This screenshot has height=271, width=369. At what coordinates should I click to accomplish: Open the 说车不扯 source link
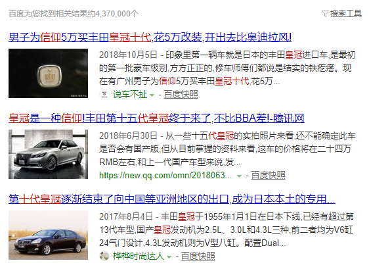[x=130, y=94]
